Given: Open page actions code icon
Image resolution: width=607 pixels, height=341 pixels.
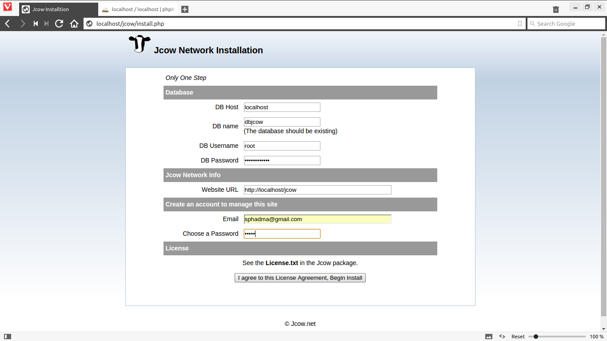Looking at the screenshot, I should pyautogui.click(x=502, y=337).
